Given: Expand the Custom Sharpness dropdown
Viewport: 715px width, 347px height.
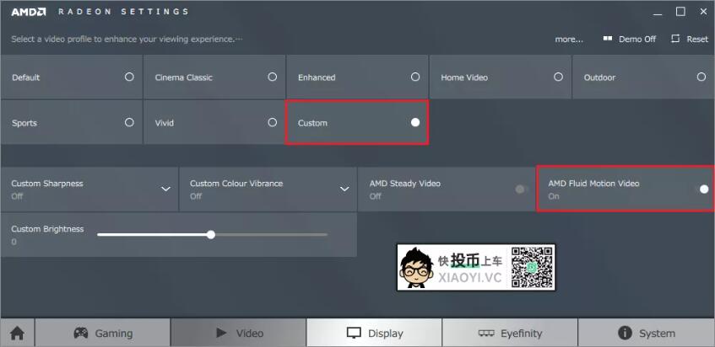Looking at the screenshot, I should click(166, 189).
